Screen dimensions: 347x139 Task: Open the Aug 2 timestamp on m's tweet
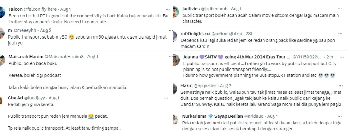click(x=46, y=30)
